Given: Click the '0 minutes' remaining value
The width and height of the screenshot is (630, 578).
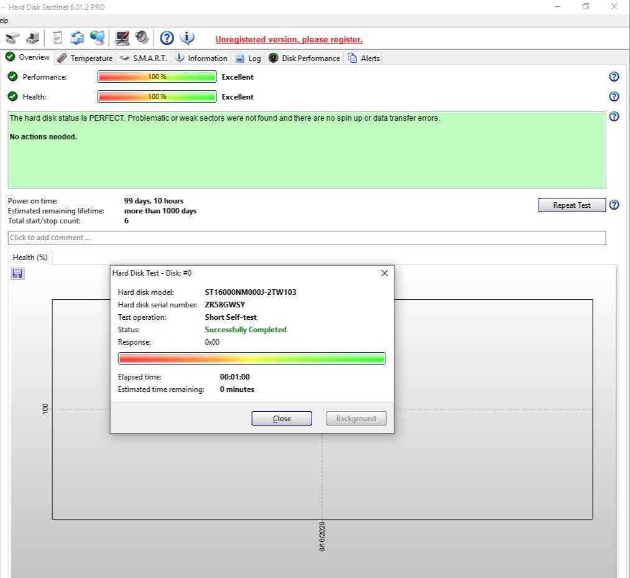Looking at the screenshot, I should pos(237,389).
